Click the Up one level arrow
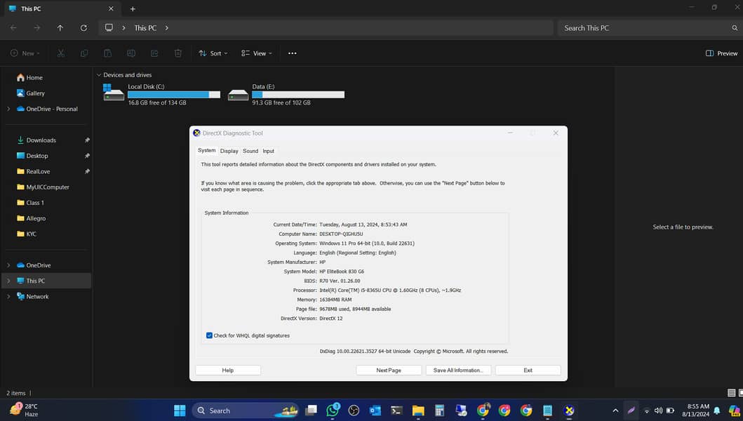 point(60,28)
